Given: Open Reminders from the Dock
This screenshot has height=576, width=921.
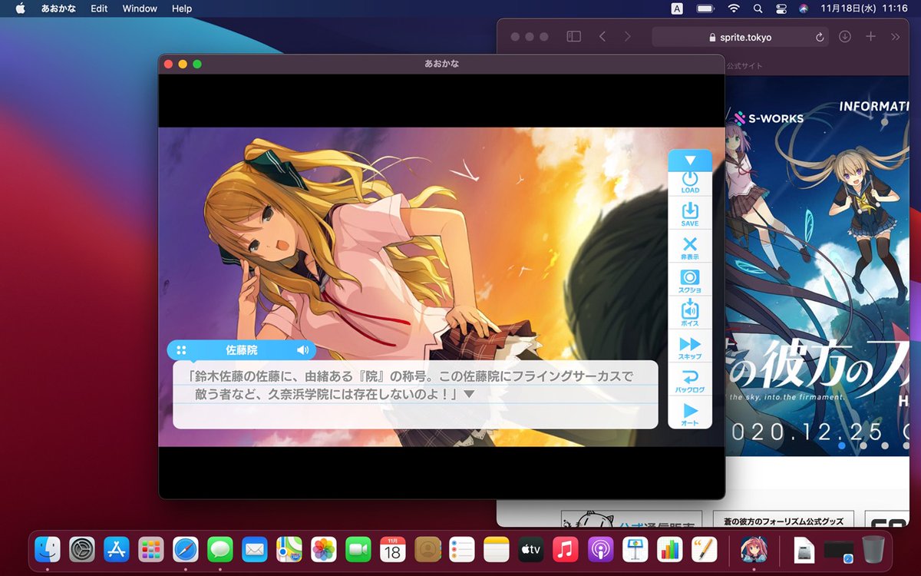Looking at the screenshot, I should [x=462, y=549].
